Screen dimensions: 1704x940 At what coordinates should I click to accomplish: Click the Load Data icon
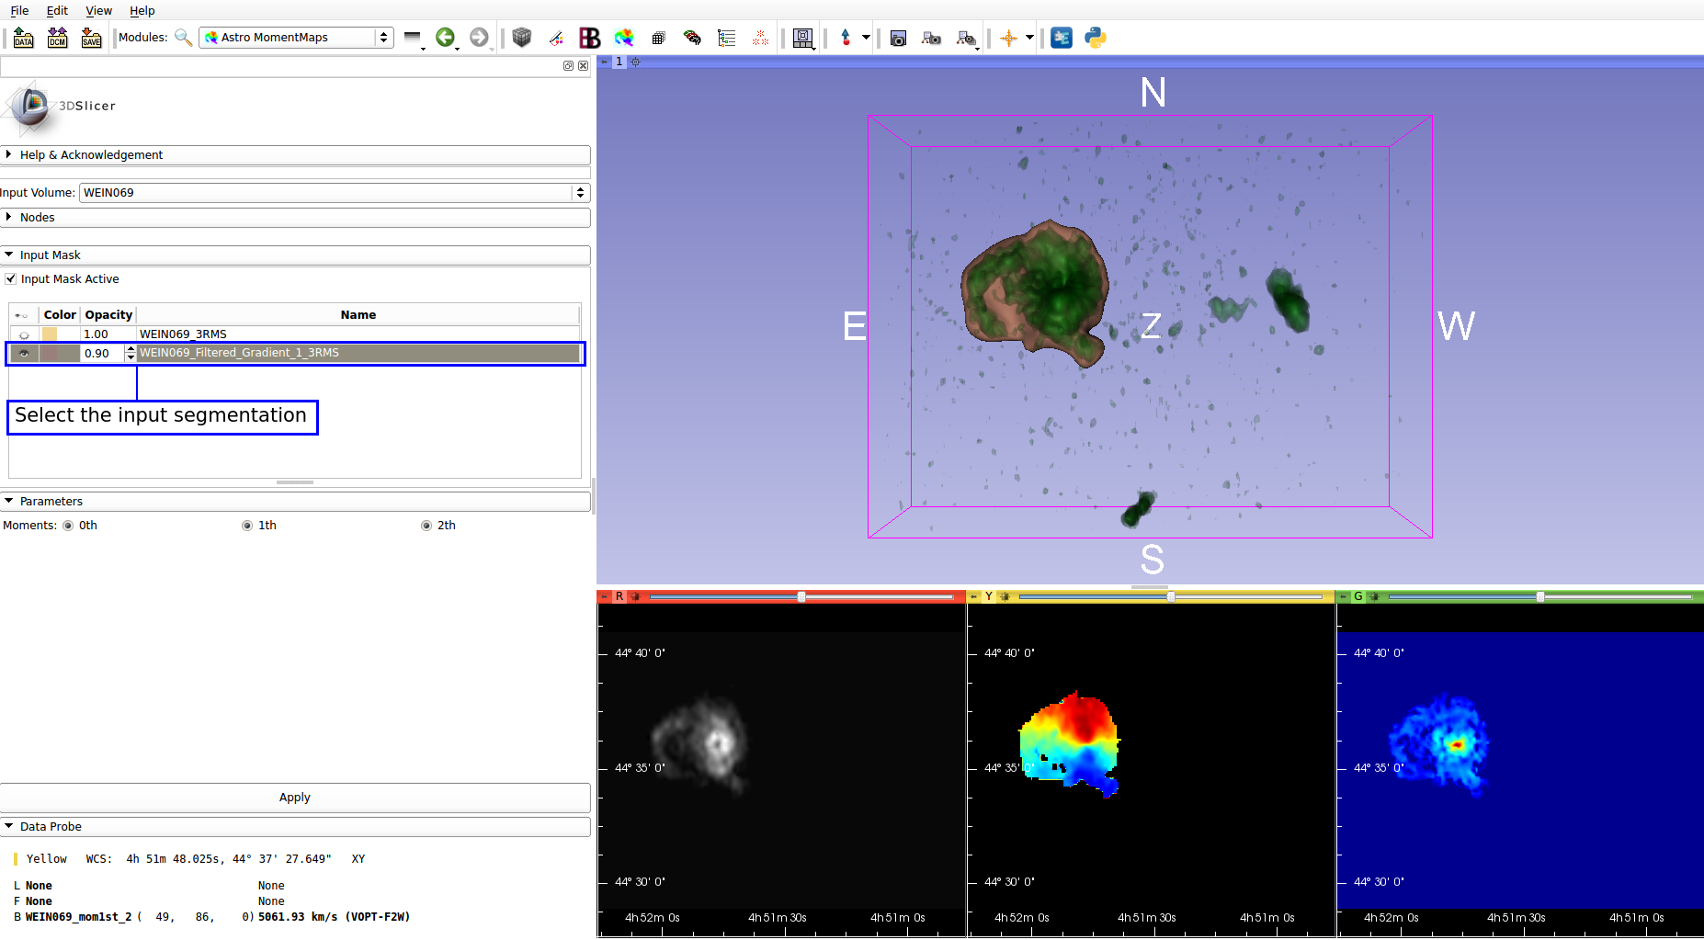point(24,38)
